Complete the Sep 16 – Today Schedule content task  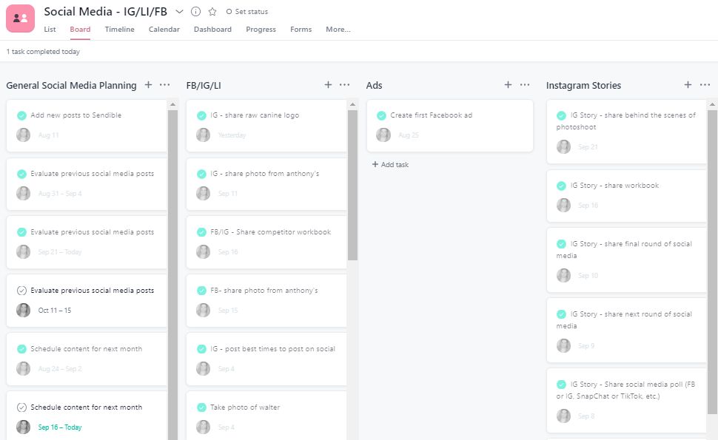point(21,407)
